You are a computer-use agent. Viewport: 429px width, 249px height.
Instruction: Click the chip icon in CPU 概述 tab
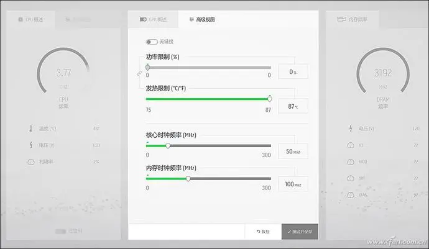pyautogui.click(x=21, y=19)
